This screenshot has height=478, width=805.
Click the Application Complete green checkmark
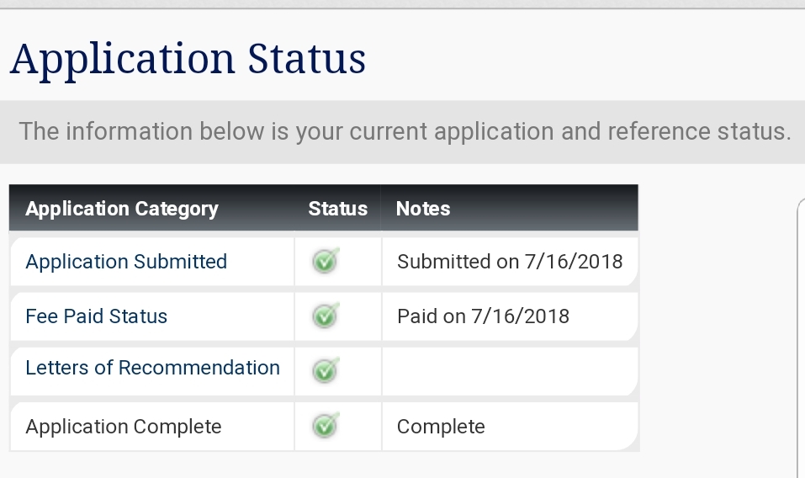tap(326, 426)
